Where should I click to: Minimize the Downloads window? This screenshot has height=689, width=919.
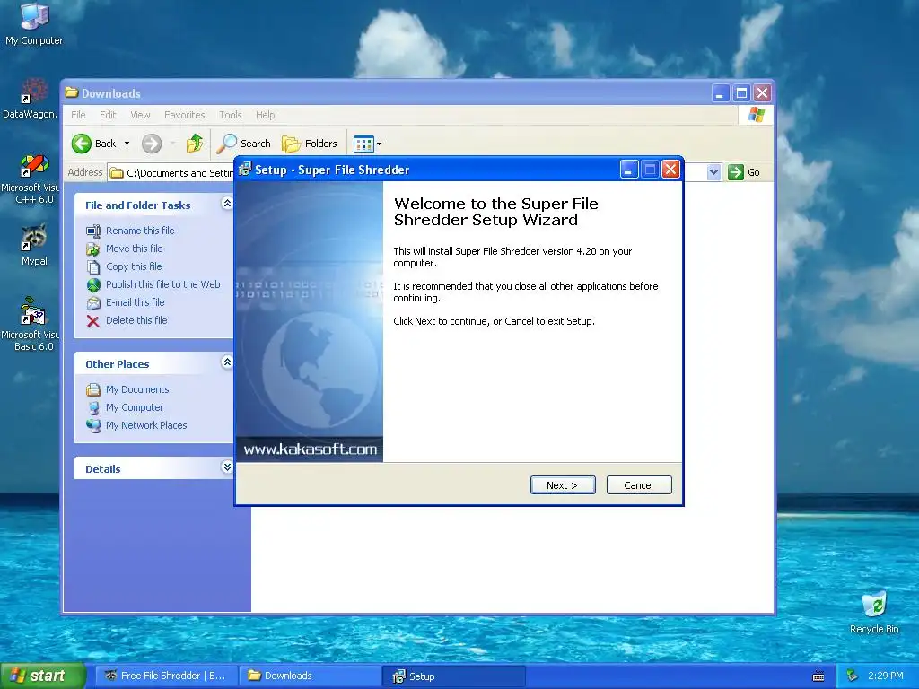[x=721, y=93]
